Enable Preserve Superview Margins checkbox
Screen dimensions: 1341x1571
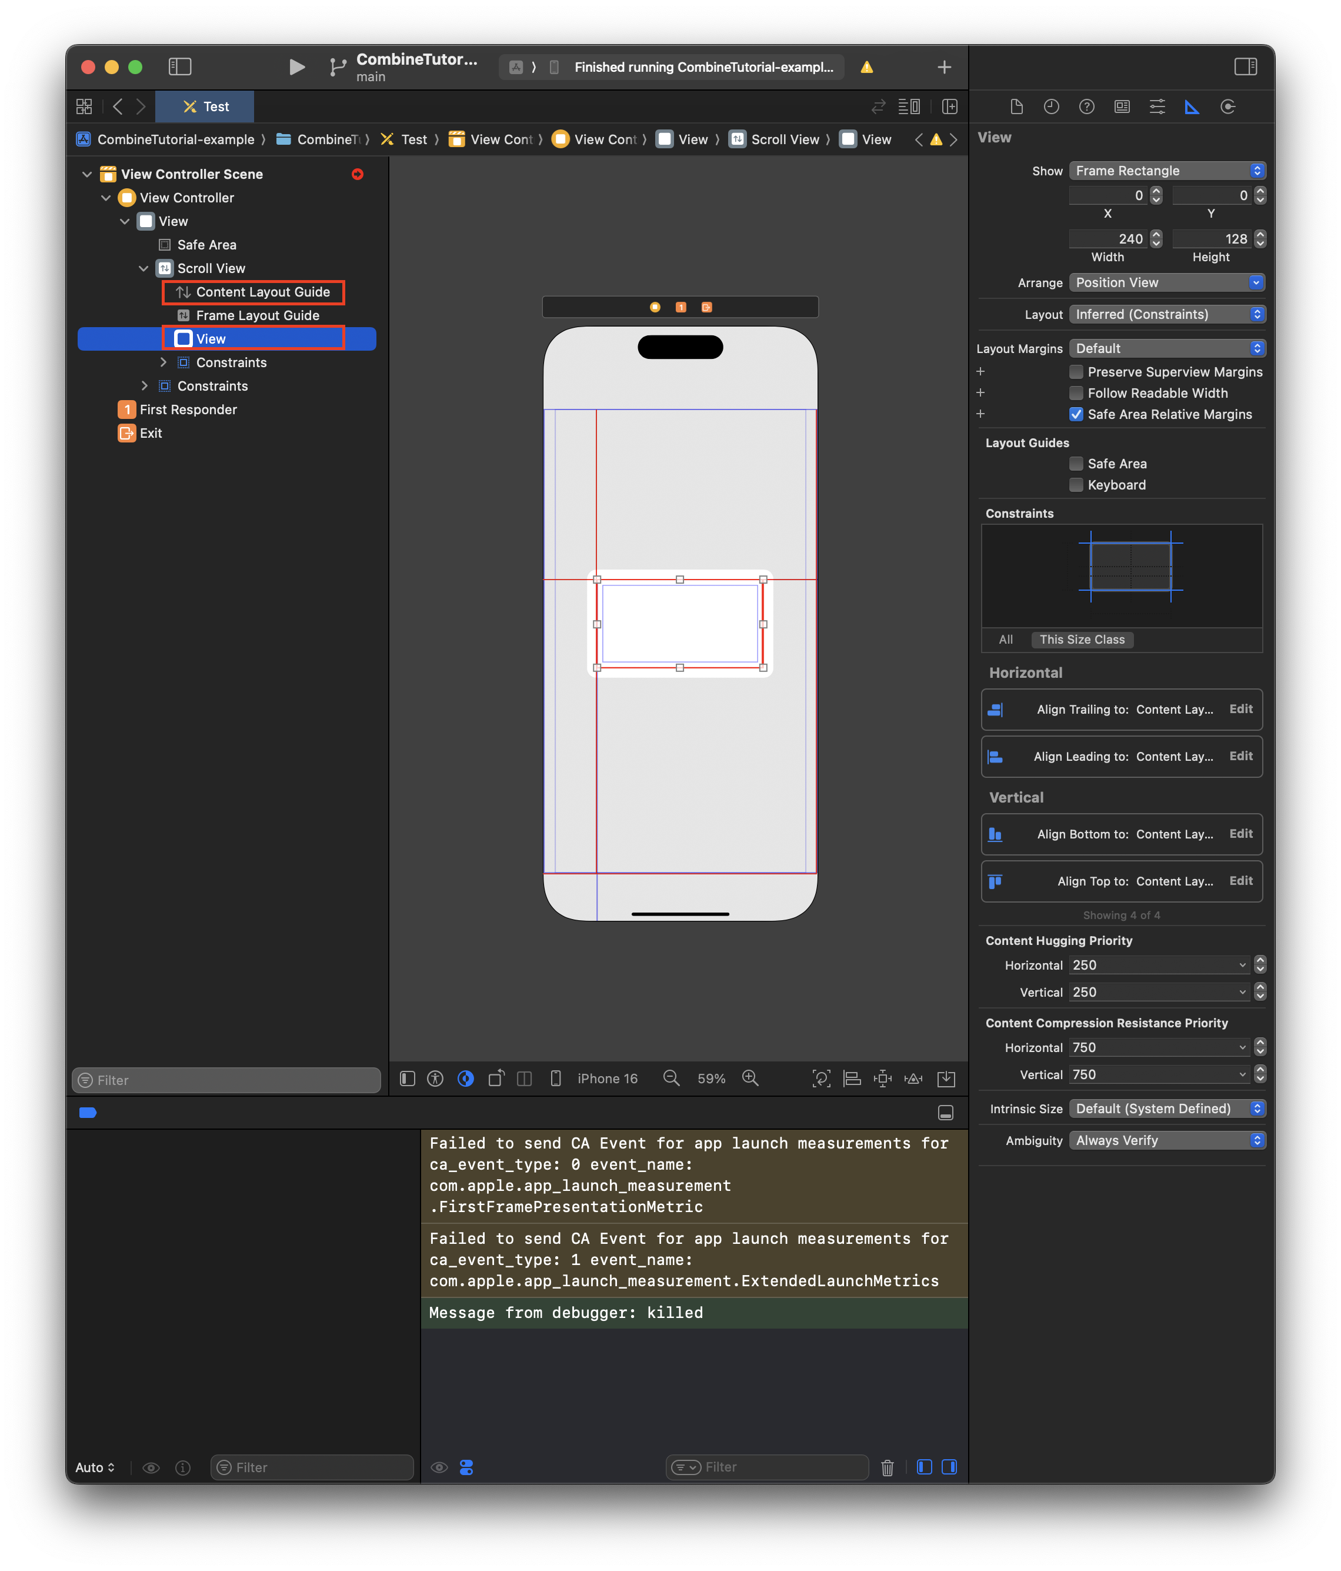tap(1076, 371)
